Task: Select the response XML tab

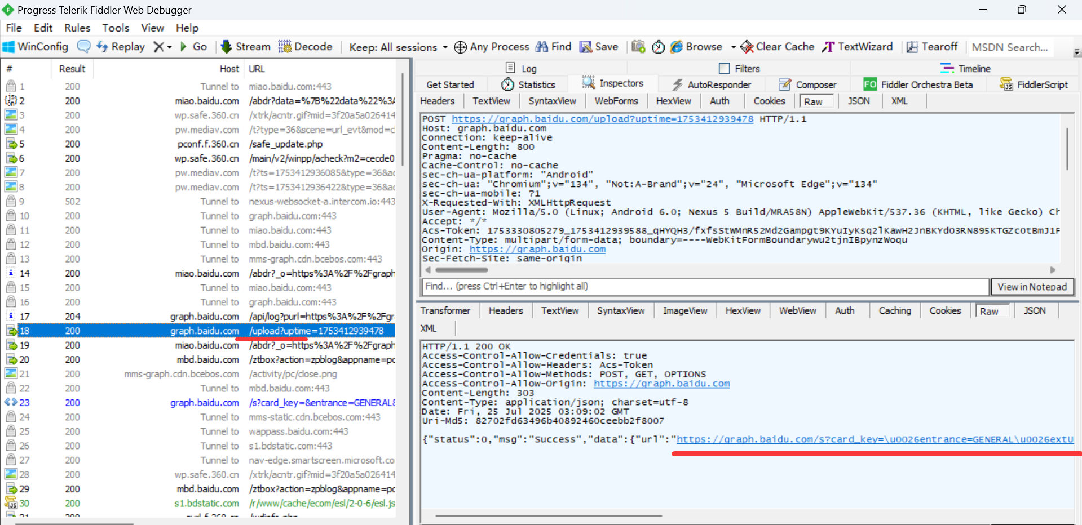Action: click(429, 328)
